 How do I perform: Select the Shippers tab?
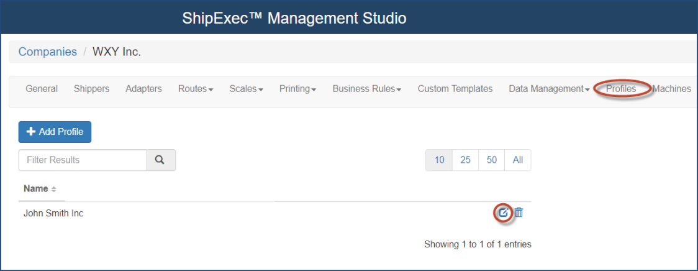pos(91,89)
